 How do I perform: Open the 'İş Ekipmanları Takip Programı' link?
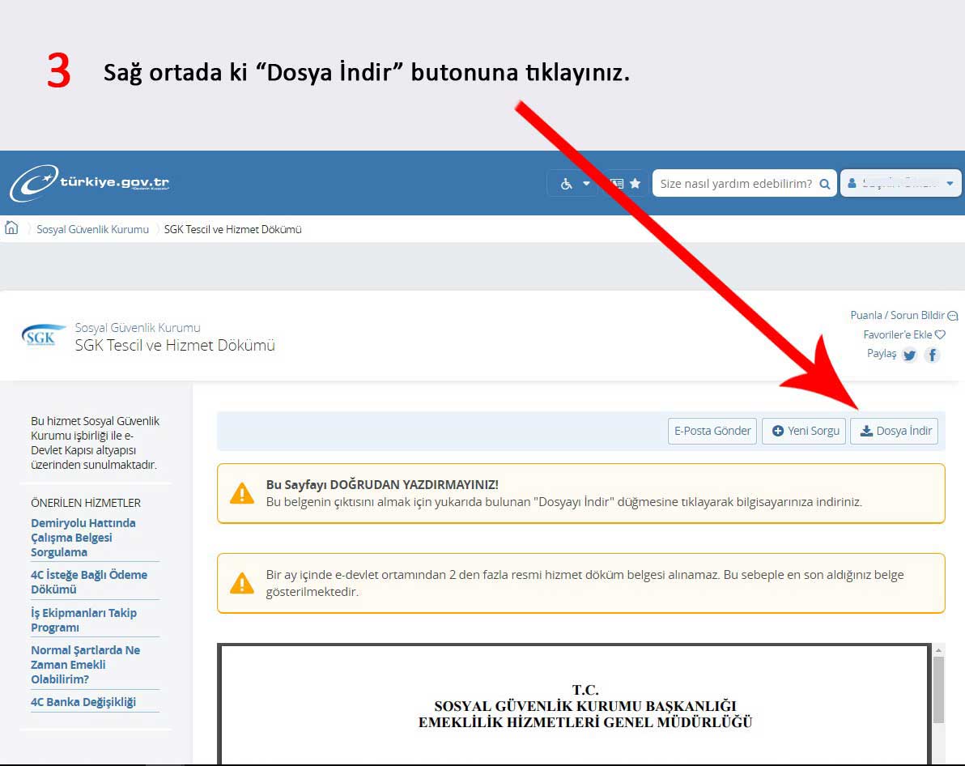tap(83, 620)
